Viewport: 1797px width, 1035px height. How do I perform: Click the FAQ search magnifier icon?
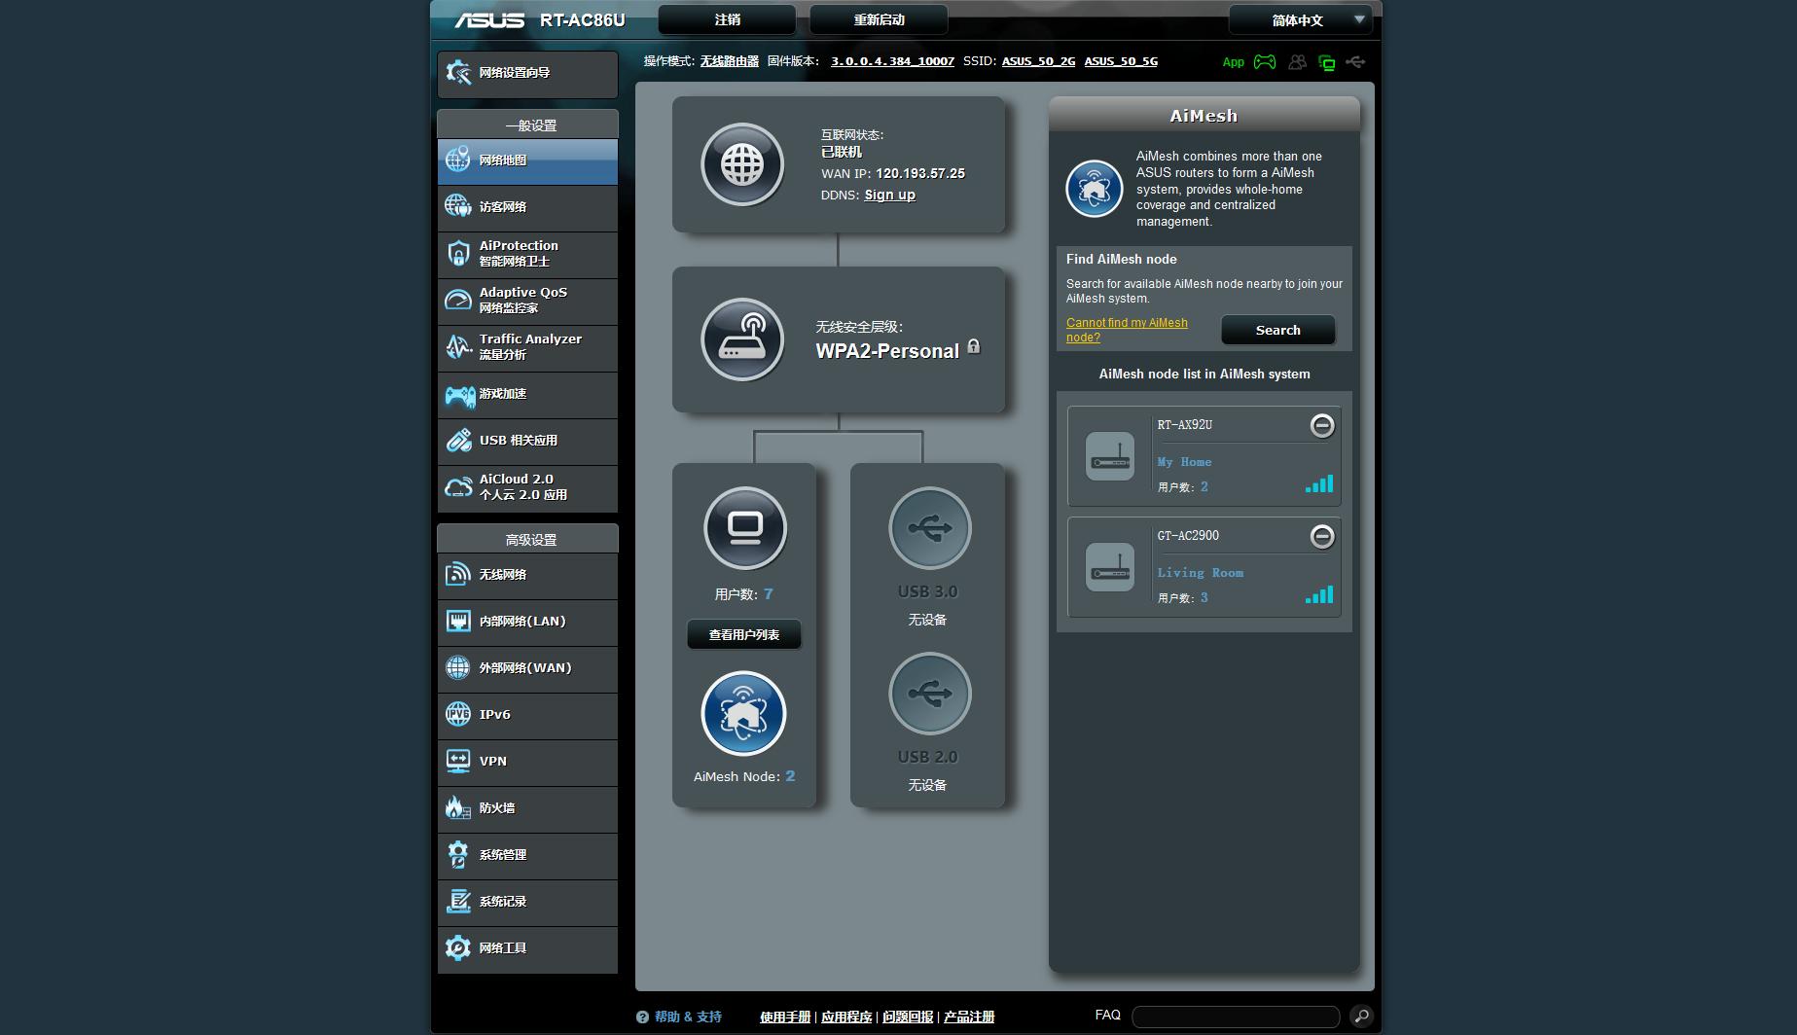1361,1017
